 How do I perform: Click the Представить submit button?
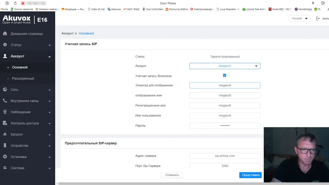pyautogui.click(x=250, y=175)
